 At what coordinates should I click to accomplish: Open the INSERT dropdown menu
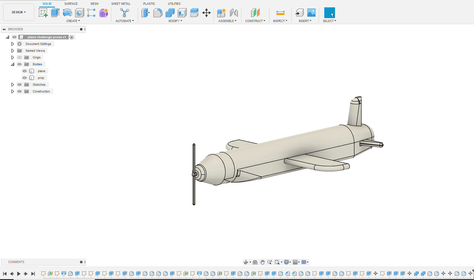[x=305, y=21]
